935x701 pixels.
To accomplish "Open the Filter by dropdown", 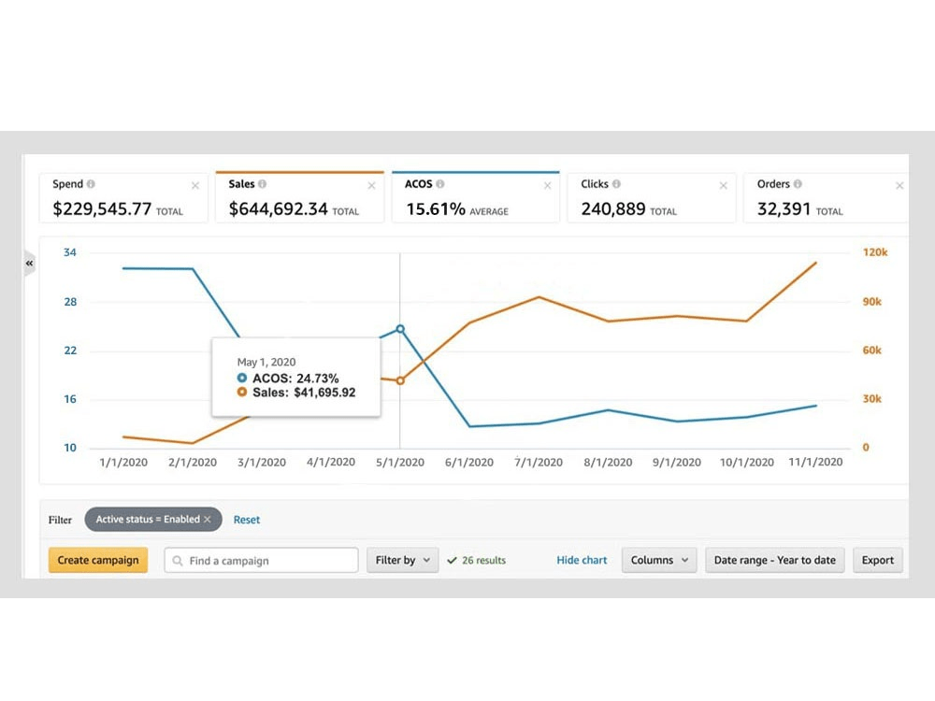I will point(402,561).
